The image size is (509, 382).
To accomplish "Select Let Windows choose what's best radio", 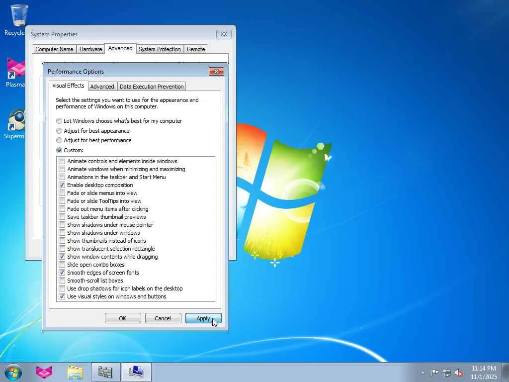I will (59, 121).
